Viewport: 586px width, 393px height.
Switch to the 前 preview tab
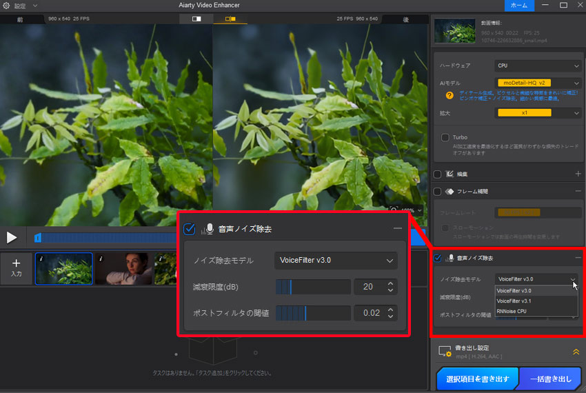[20, 19]
